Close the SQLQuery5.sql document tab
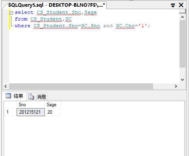Viewport: 189px width, 156px height. click(x=181, y=5)
